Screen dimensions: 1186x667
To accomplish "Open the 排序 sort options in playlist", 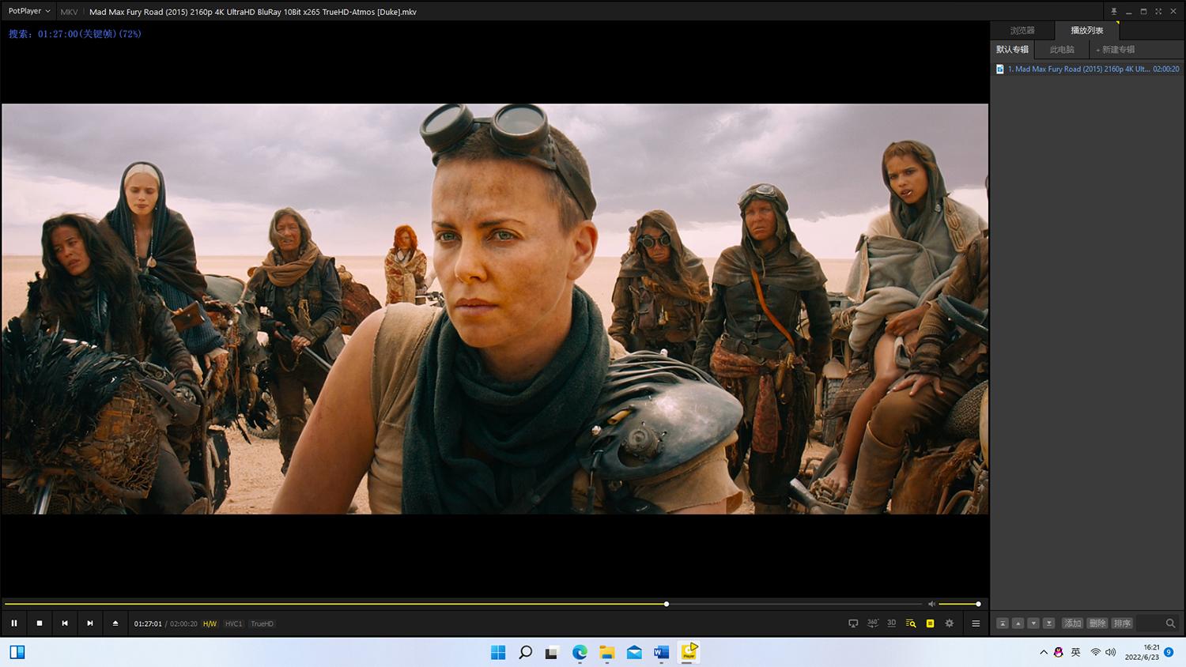I will 1122,624.
